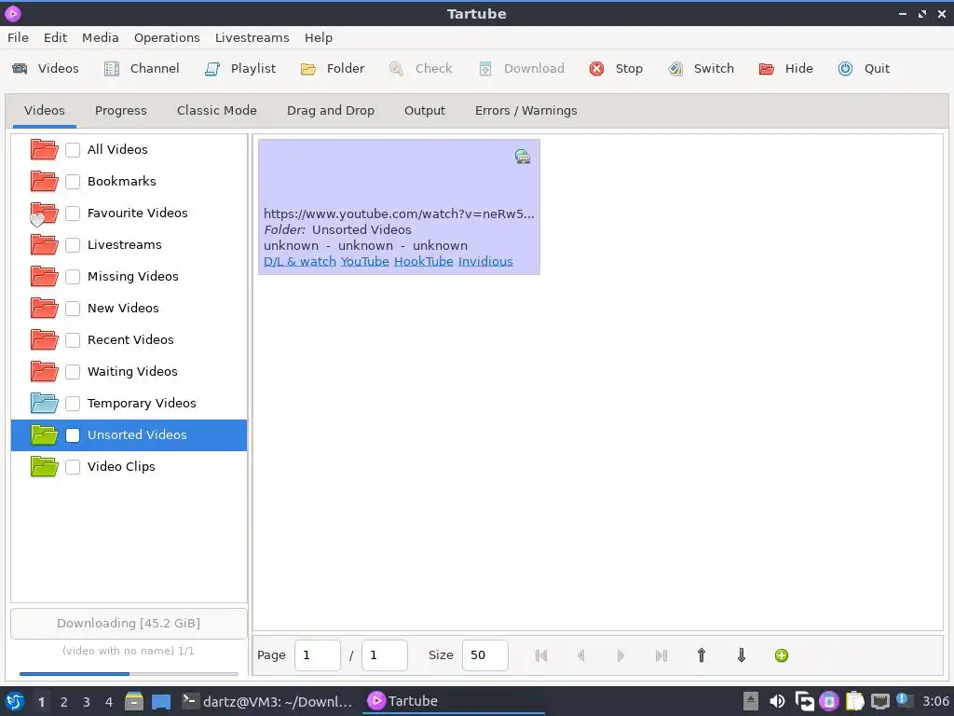Select the Video Clips folder row

point(129,466)
